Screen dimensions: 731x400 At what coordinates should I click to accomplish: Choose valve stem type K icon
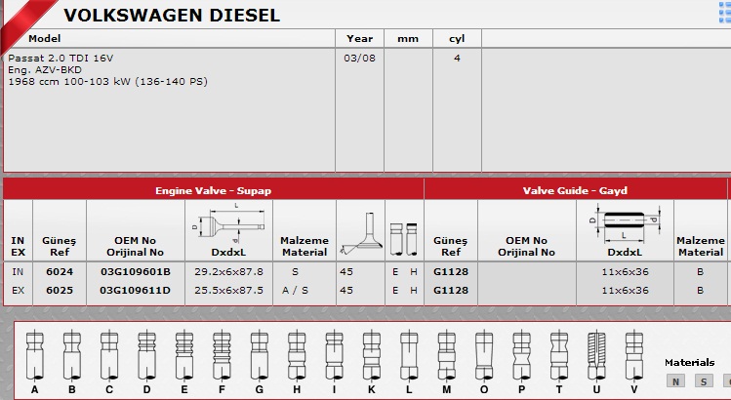(370, 354)
